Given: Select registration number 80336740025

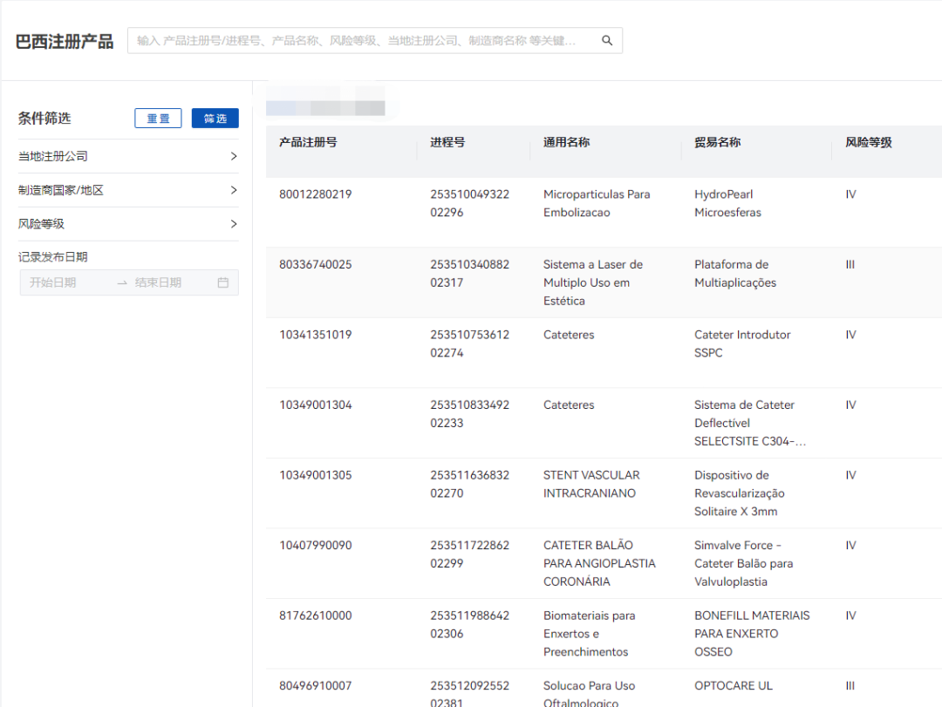Looking at the screenshot, I should click(x=316, y=265).
